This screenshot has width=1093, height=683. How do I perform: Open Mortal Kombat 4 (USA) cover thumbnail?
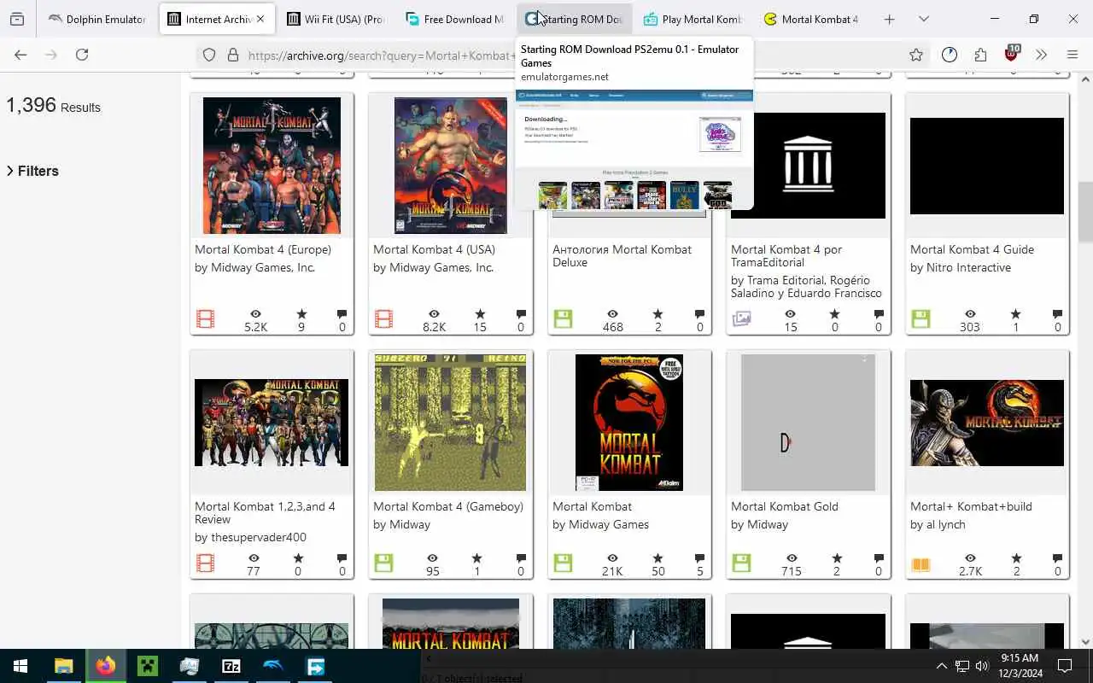click(451, 166)
